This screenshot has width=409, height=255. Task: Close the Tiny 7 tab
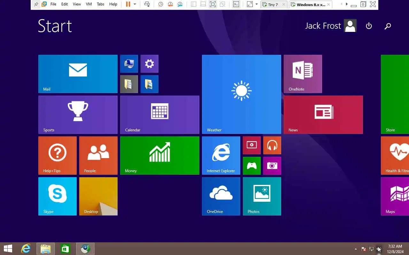tap(284, 4)
